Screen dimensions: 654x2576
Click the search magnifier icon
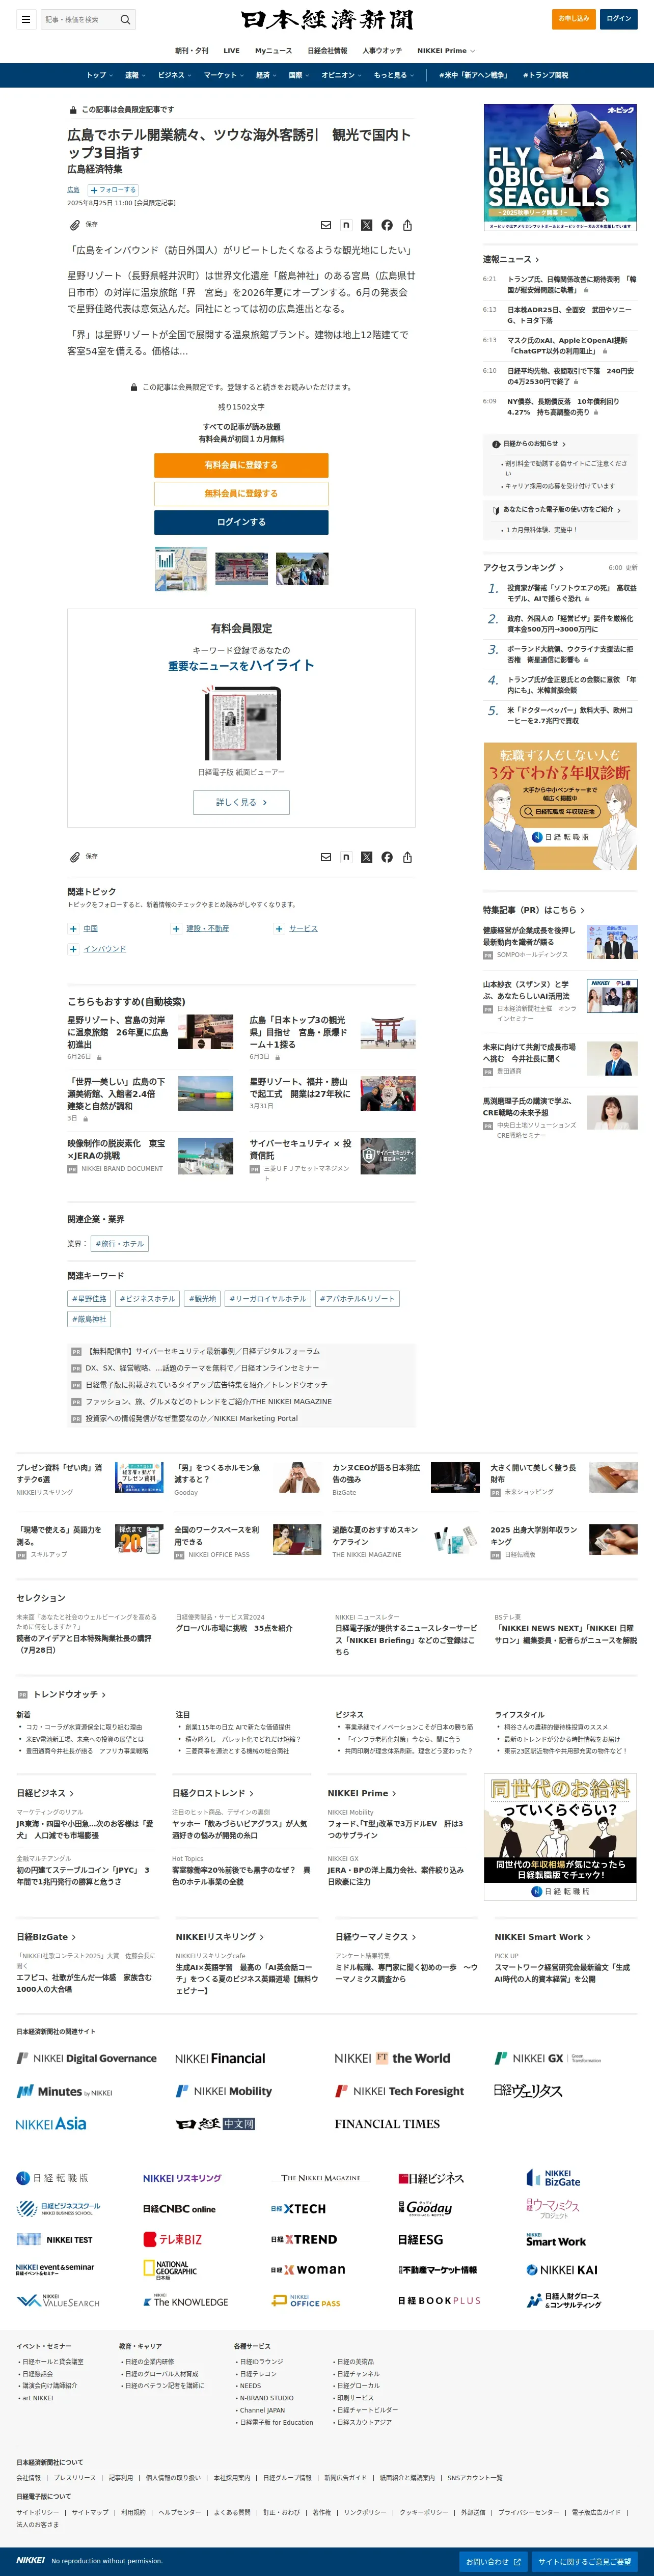[125, 19]
